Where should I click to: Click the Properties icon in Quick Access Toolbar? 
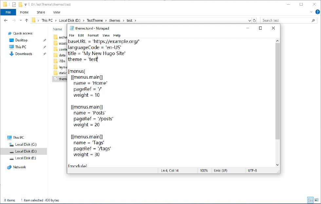pyautogui.click(x=14, y=5)
